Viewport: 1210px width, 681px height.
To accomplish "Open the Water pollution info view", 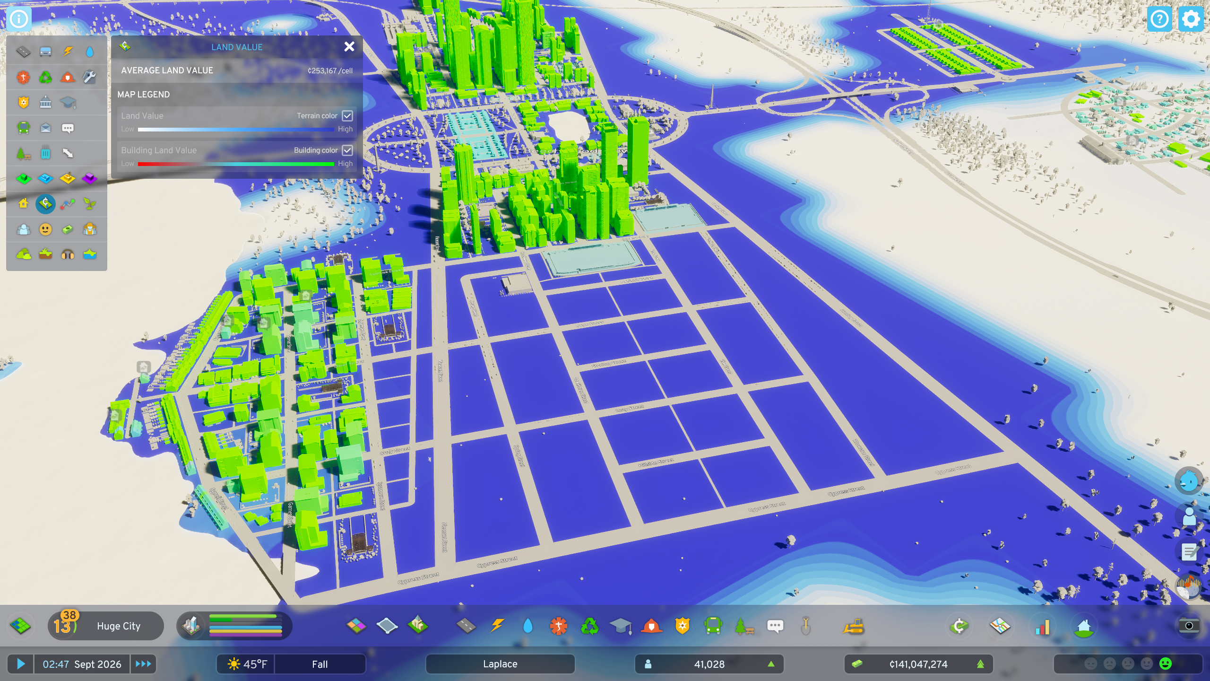I will tap(90, 255).
